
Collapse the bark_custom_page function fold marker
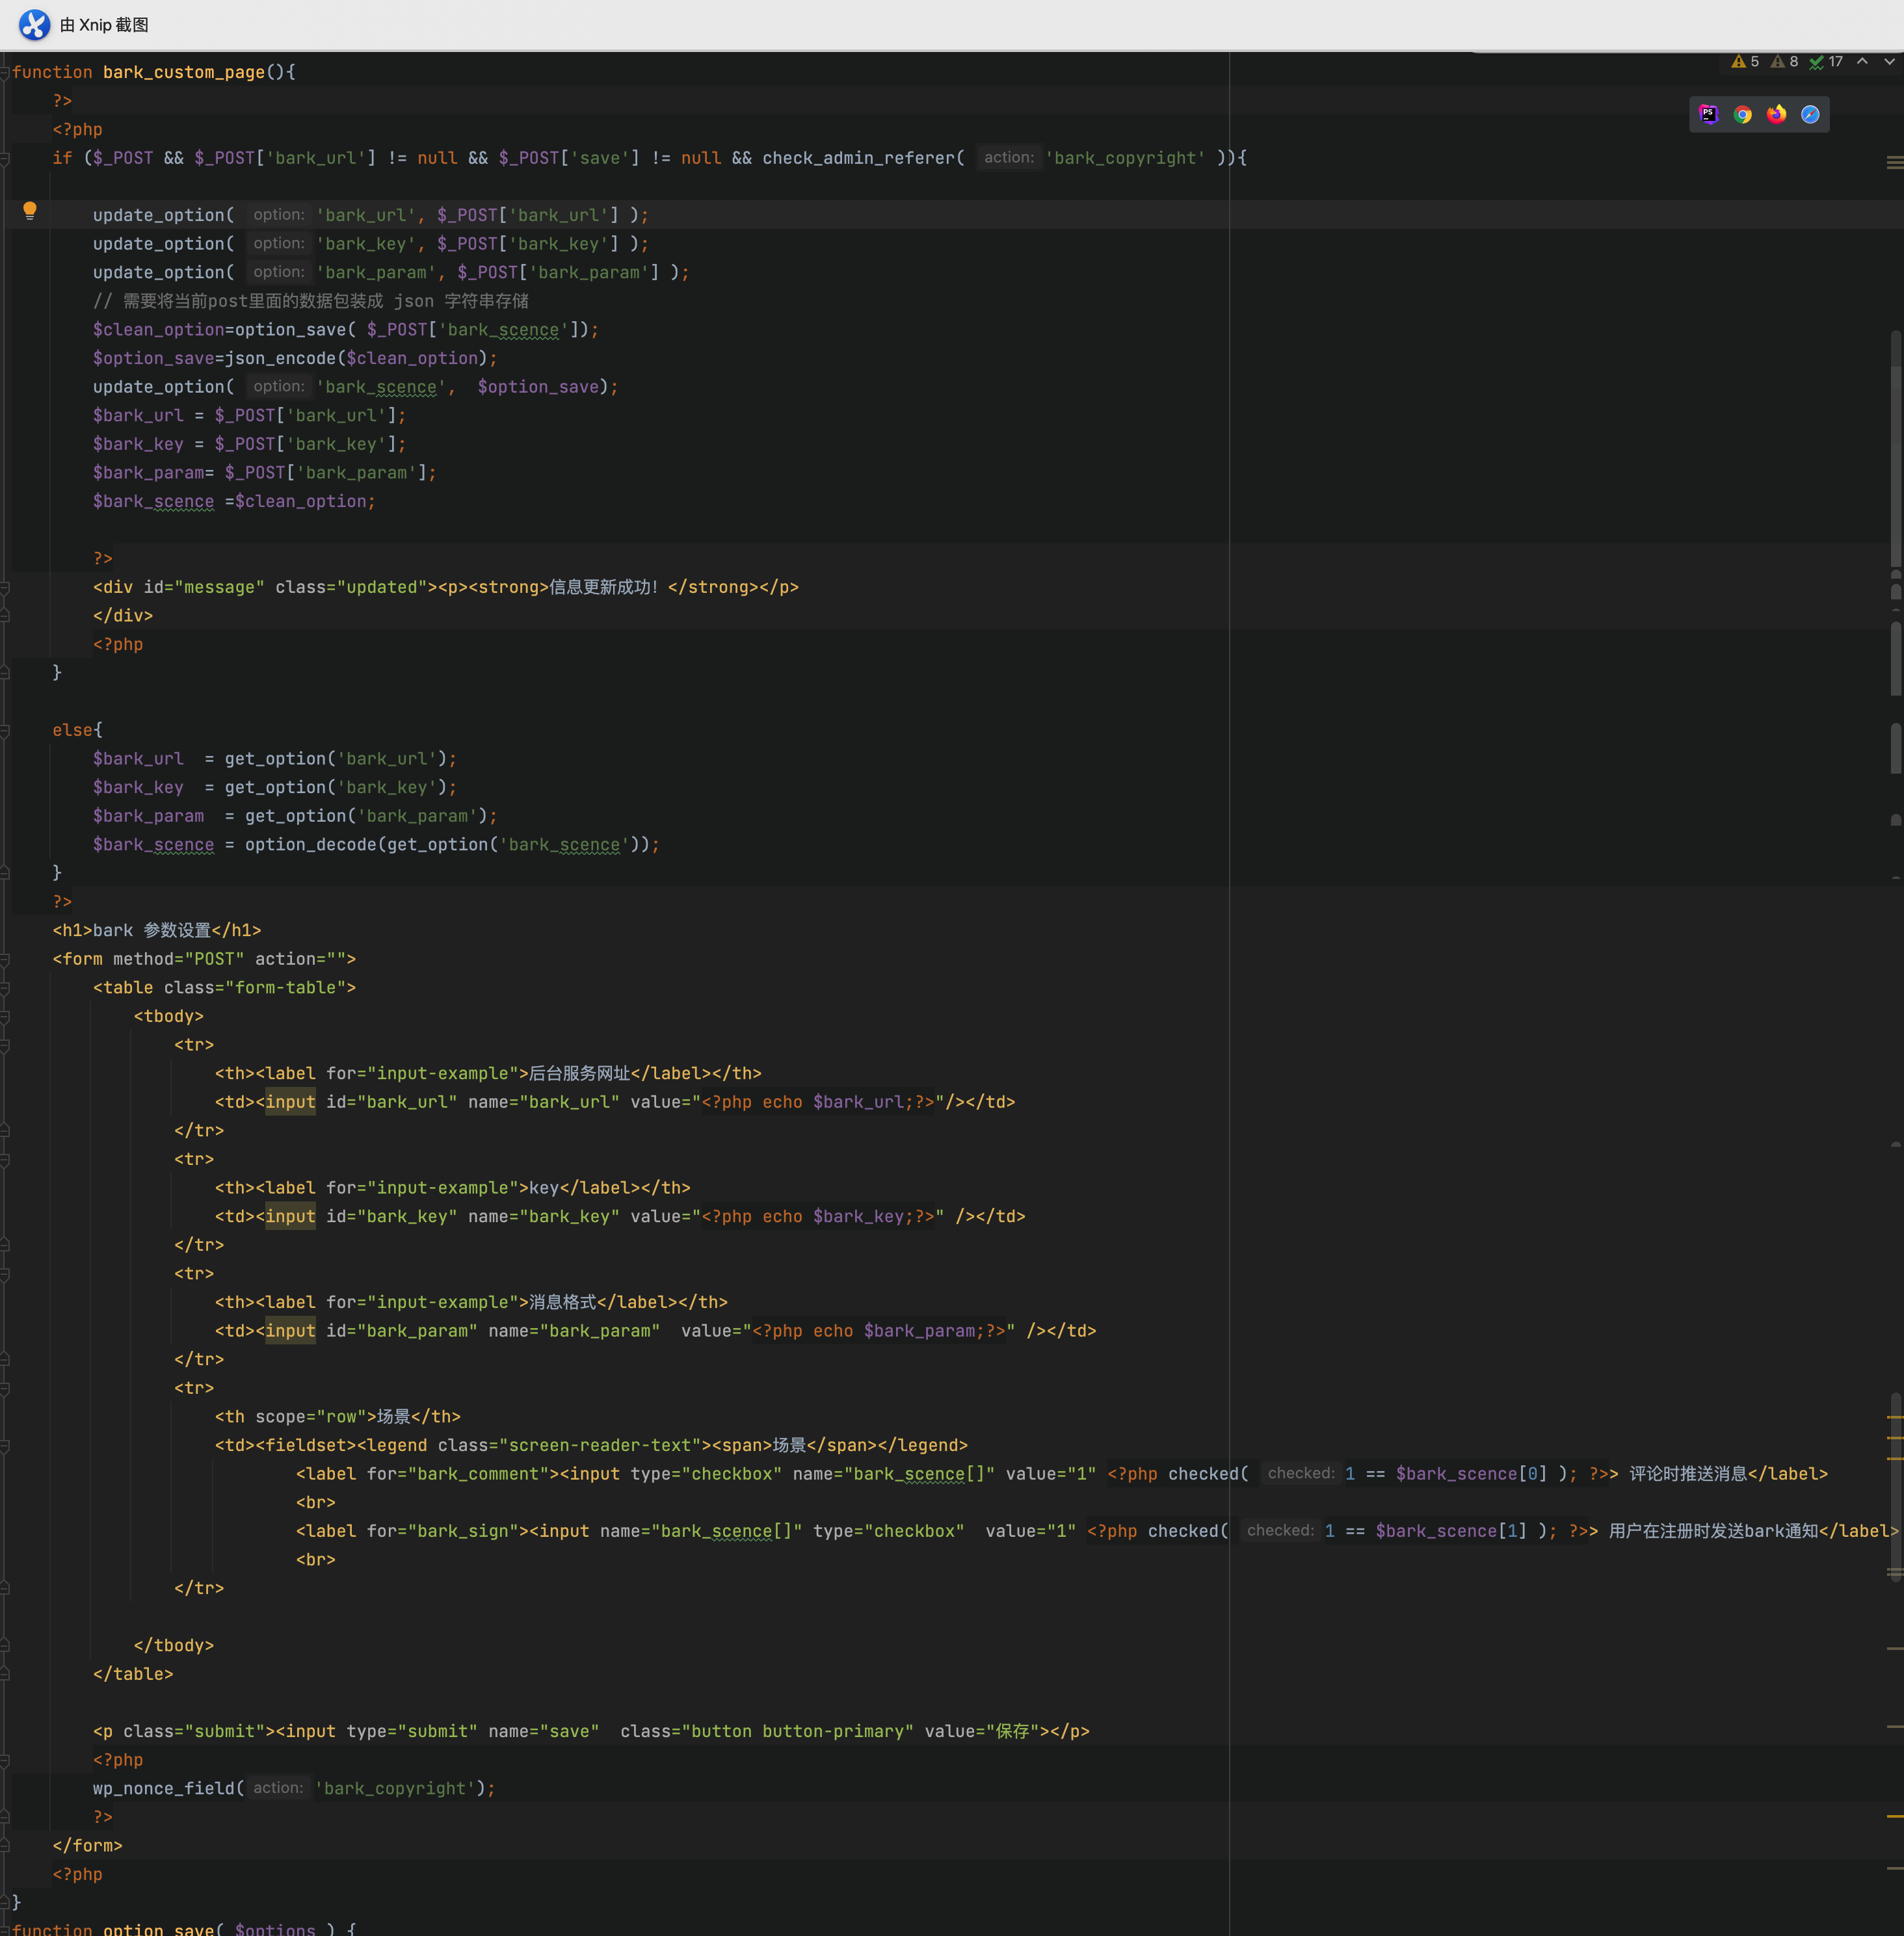click(x=5, y=72)
